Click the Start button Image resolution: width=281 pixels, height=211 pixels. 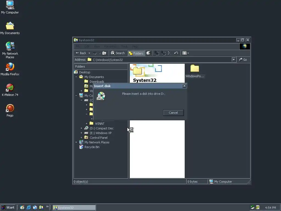(x=8, y=208)
